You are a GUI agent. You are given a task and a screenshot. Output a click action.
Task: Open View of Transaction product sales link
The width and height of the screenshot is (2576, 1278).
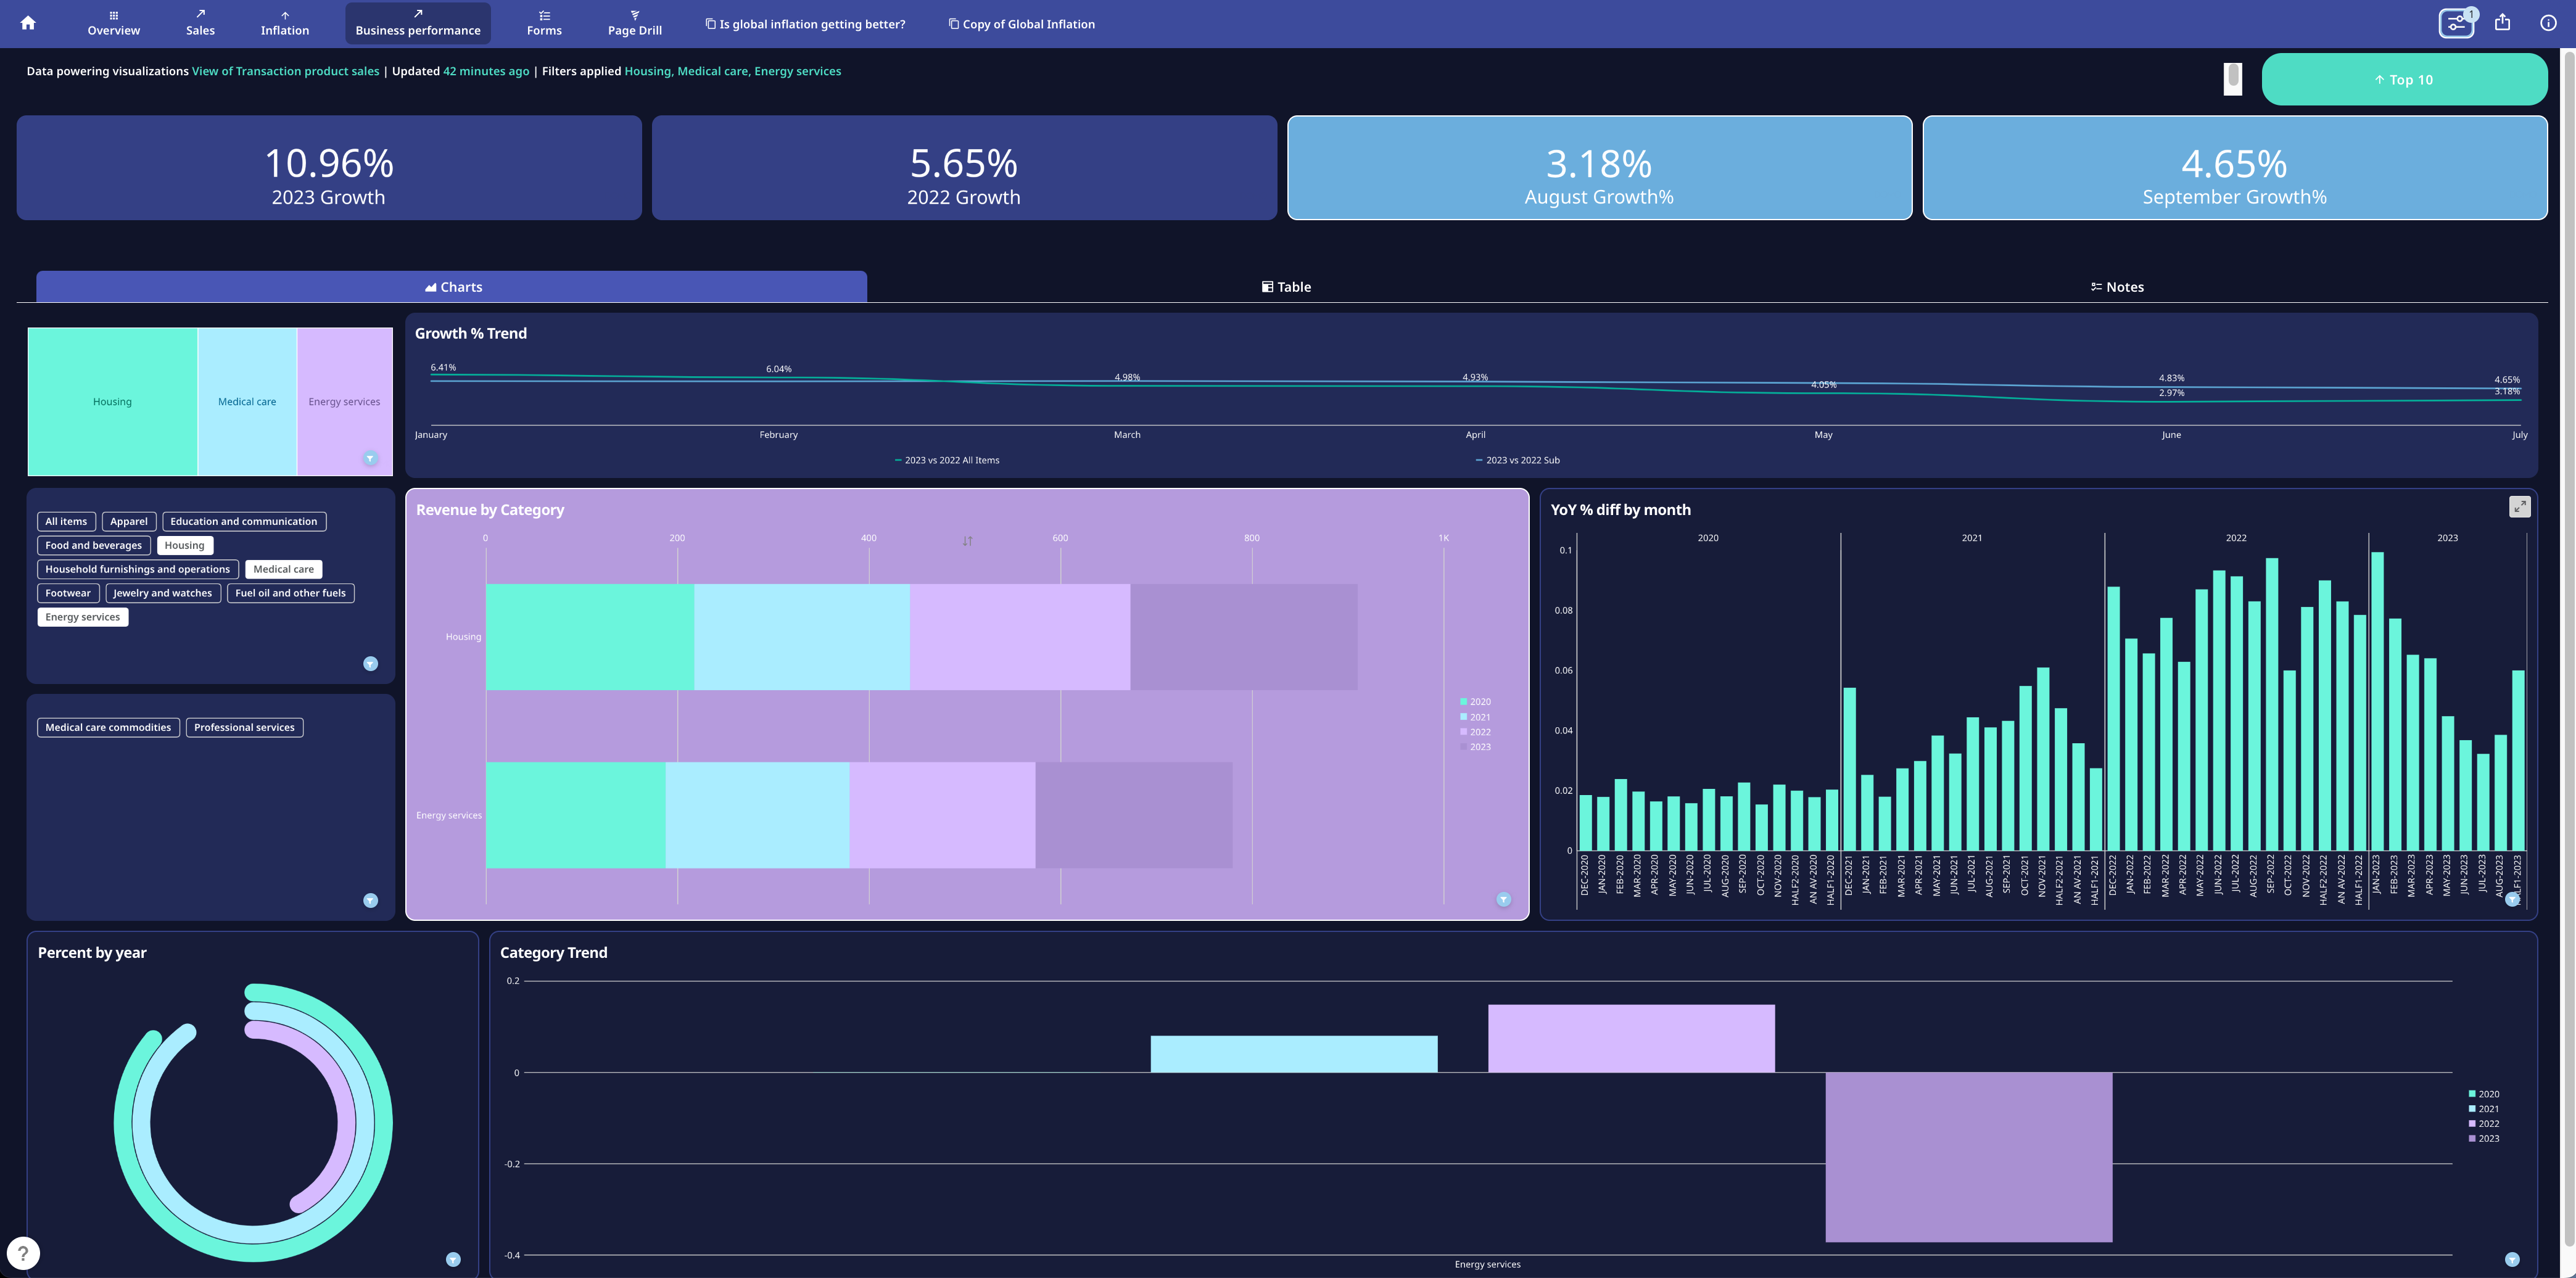285,71
